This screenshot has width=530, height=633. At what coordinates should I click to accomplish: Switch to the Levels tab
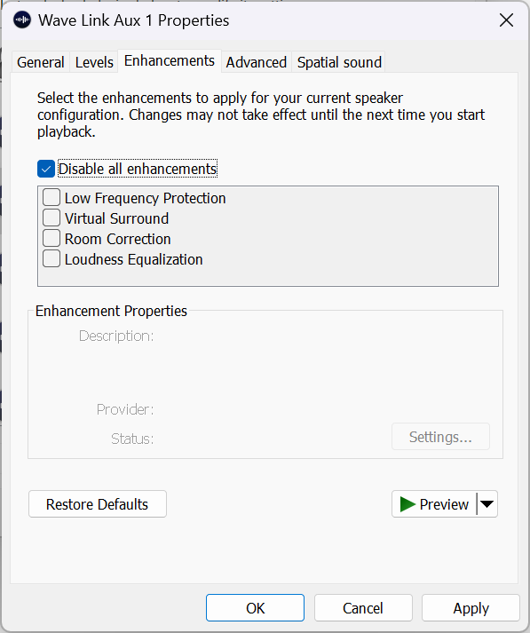pyautogui.click(x=94, y=62)
